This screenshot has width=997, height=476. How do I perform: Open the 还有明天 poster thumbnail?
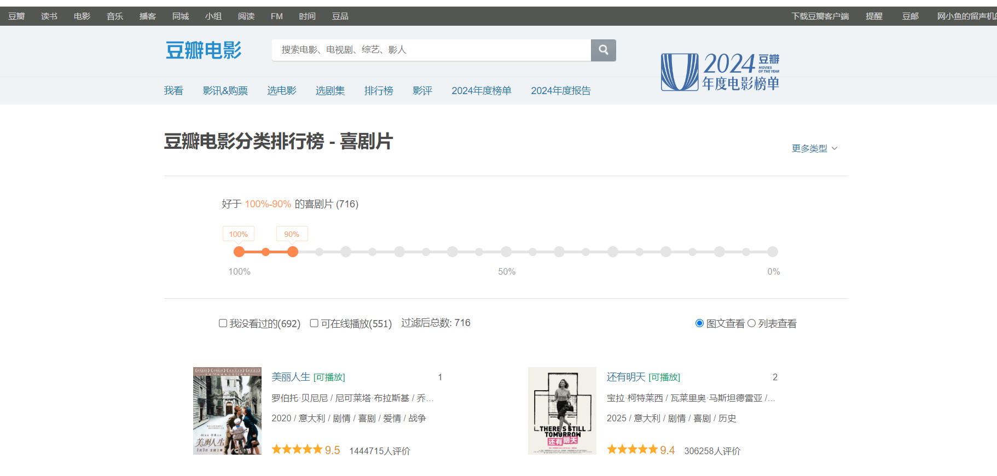[562, 411]
